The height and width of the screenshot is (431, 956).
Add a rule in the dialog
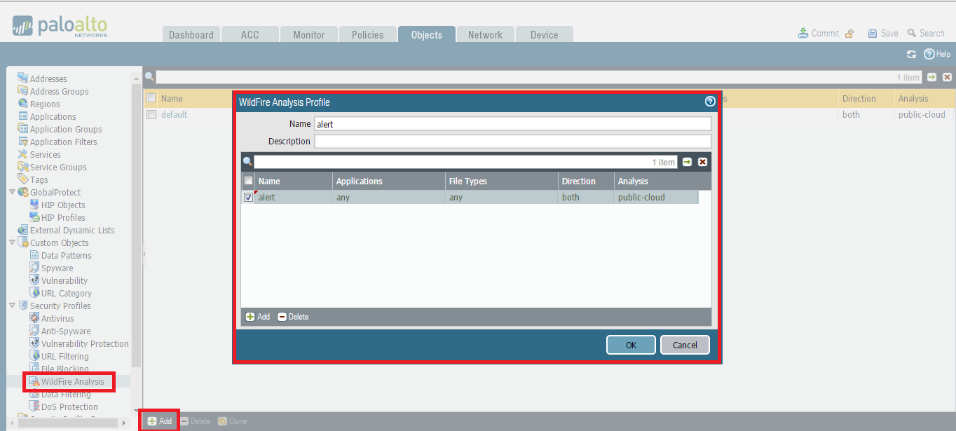[x=258, y=317]
